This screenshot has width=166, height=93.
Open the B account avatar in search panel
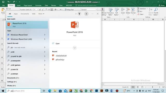[86, 14]
